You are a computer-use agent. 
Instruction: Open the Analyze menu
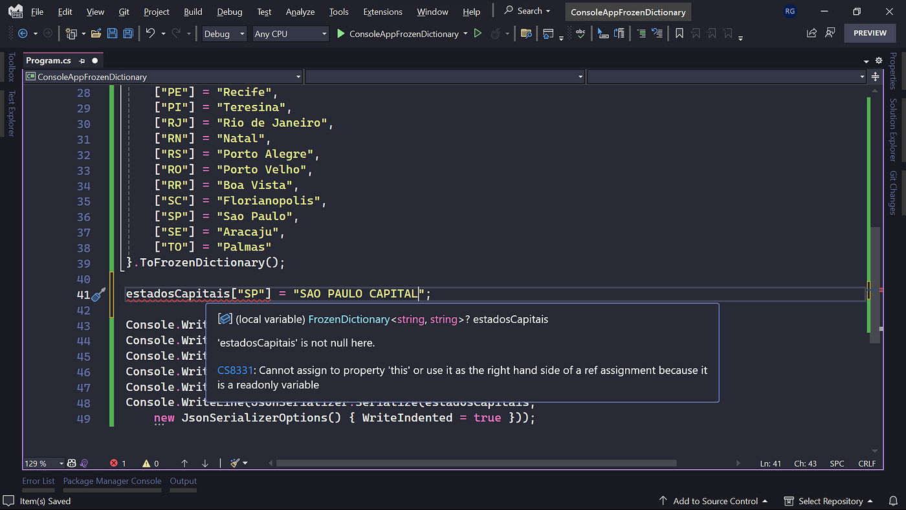(300, 12)
